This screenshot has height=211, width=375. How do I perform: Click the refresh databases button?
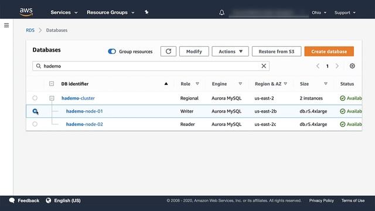168,52
